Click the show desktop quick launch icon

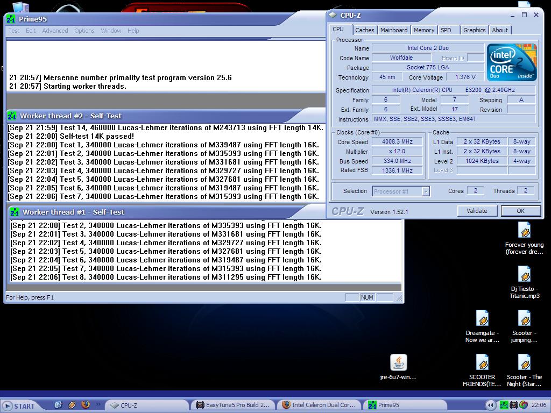click(x=58, y=404)
